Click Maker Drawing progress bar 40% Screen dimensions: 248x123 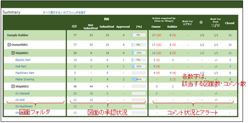click(139, 79)
